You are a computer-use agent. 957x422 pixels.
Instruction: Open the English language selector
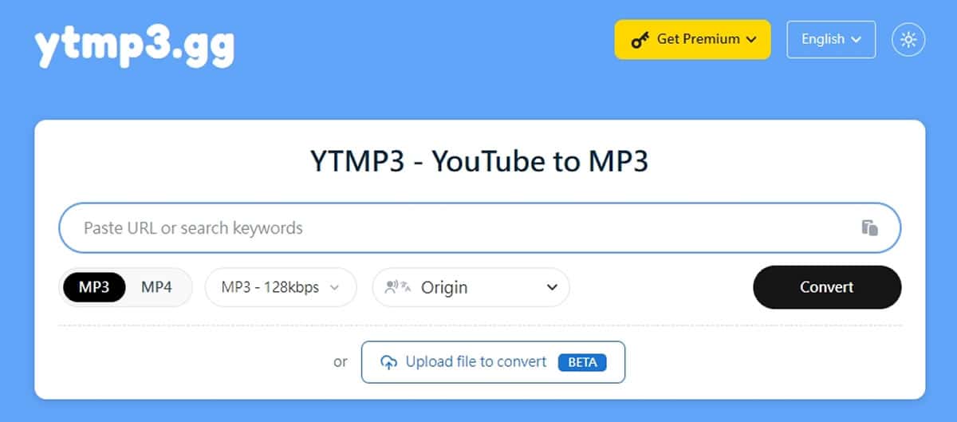point(831,39)
